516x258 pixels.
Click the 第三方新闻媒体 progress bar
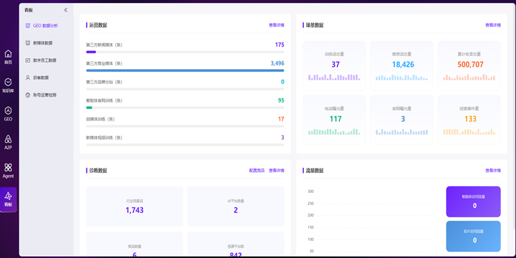[185, 52]
